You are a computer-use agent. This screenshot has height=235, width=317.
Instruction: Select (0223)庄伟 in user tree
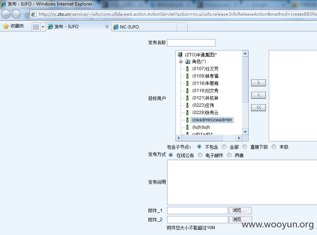pos(203,105)
